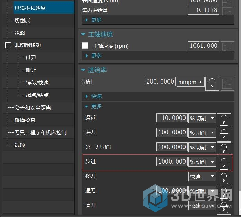Open the 进刀 % 切削 dropdown

click(202, 133)
